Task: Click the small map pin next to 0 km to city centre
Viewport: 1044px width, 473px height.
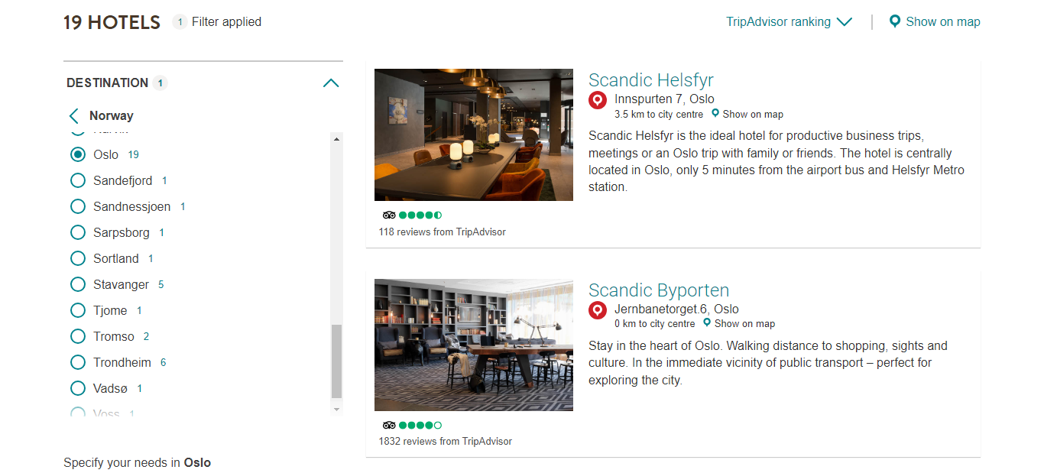Action: click(x=707, y=322)
